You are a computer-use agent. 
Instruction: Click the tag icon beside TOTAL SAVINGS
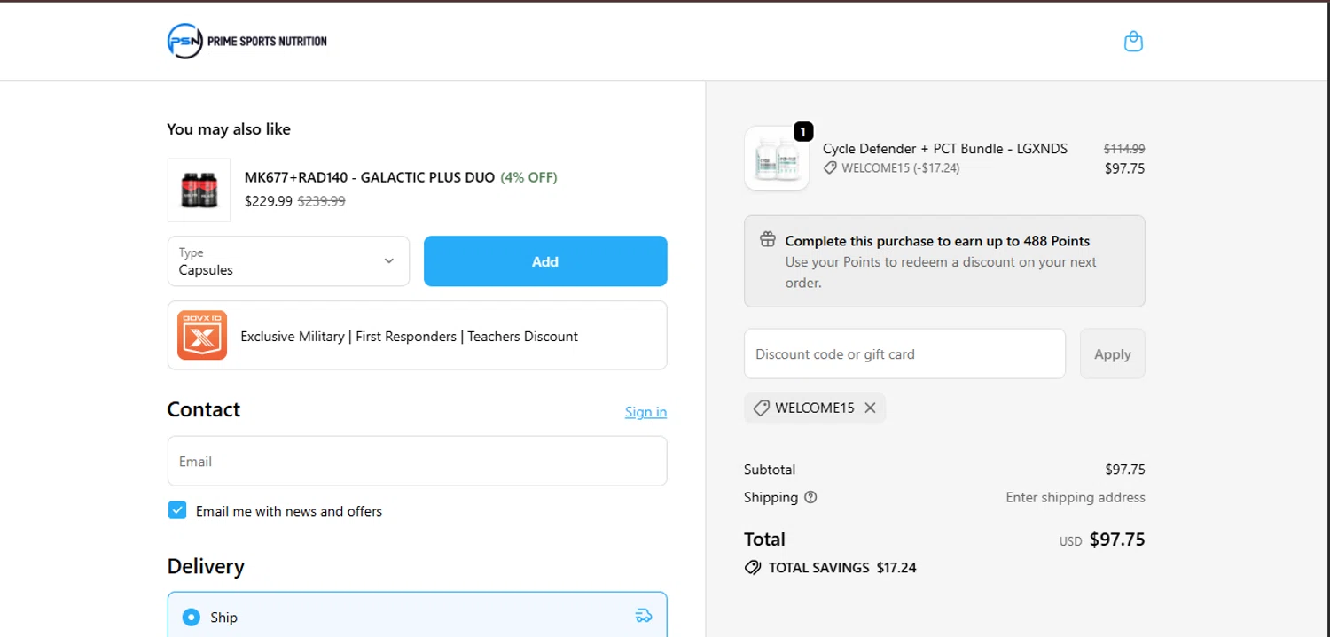(753, 567)
